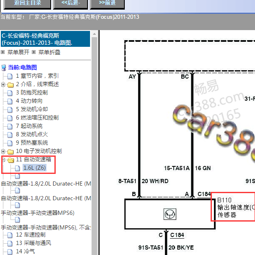Open 3 防抱死控制 entry
Image resolution: width=255 pixels, height=255 pixels.
32,92
